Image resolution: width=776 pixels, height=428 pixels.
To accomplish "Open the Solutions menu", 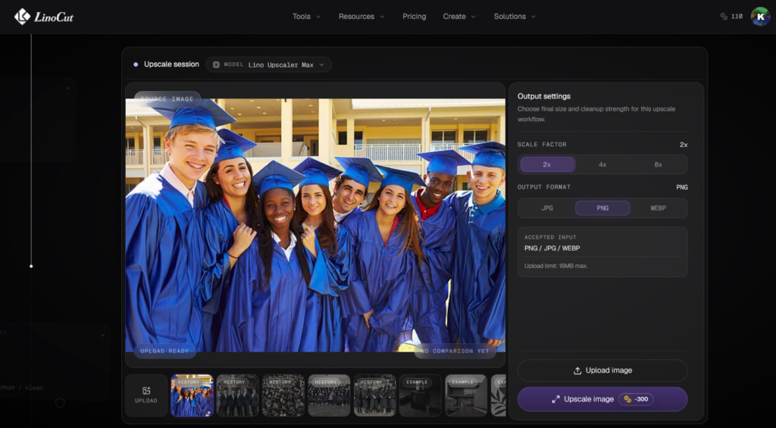I will pyautogui.click(x=515, y=17).
